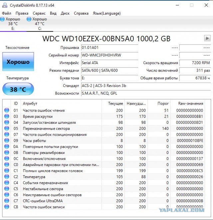Click status orb of attribute 0A

7,146
